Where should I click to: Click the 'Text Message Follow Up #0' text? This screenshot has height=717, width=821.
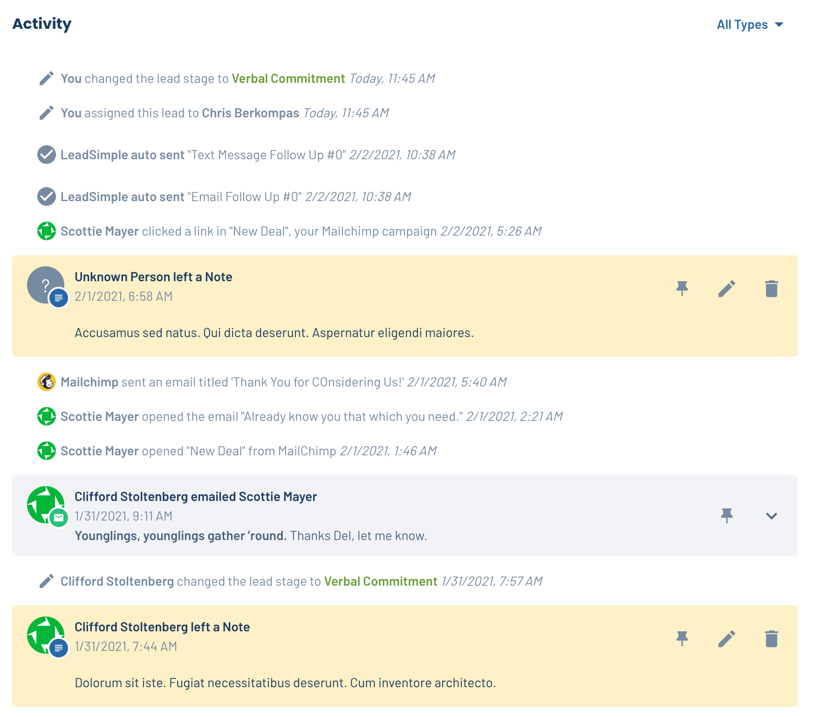point(267,155)
